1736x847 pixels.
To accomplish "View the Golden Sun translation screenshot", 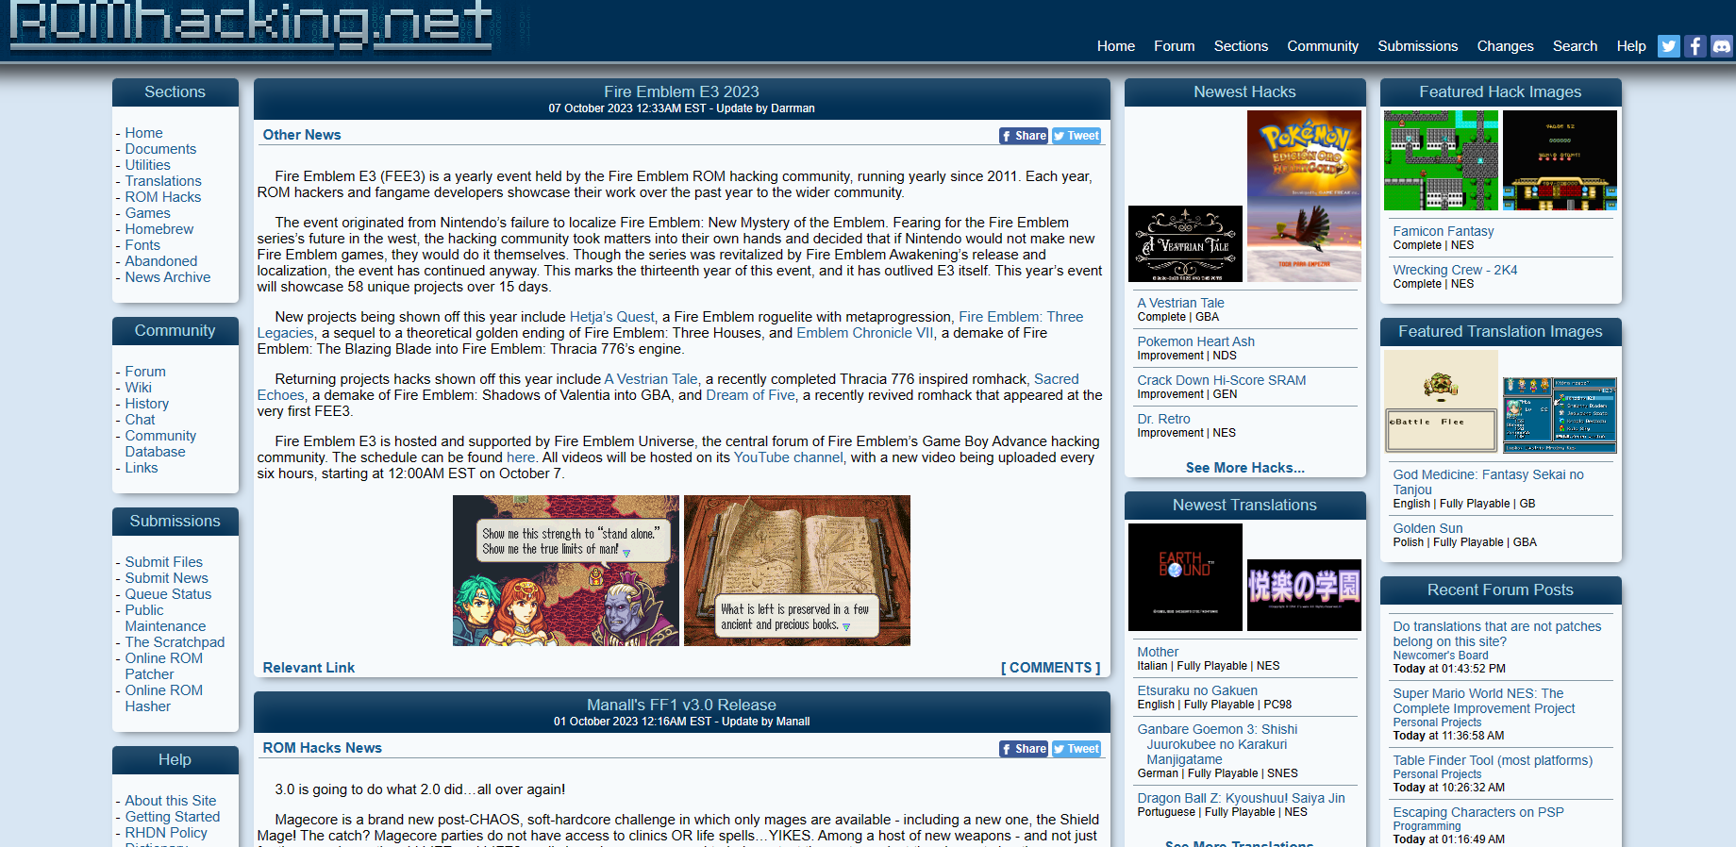I will pyautogui.click(x=1560, y=415).
